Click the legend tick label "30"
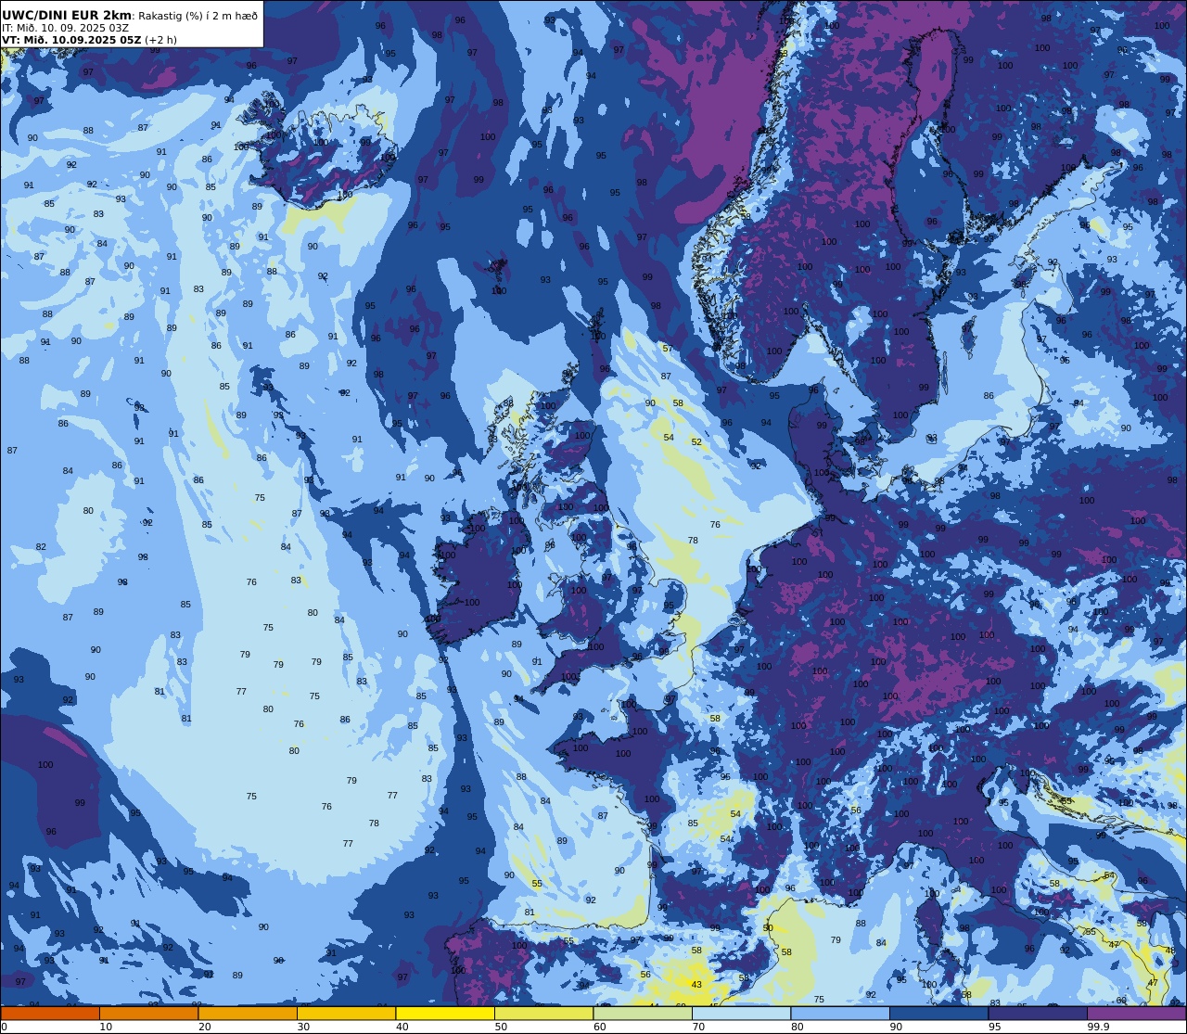Screen dimensions: 1187x1034 click(x=303, y=1027)
